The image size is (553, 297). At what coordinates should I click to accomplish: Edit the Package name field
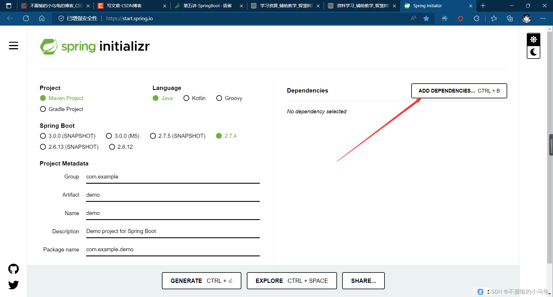pos(173,250)
